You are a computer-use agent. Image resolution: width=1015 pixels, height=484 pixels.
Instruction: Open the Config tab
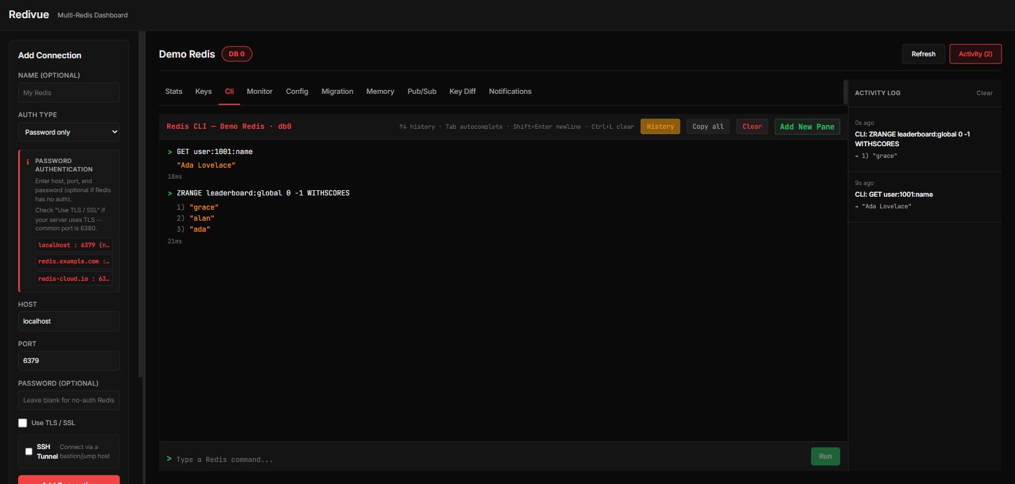297,91
